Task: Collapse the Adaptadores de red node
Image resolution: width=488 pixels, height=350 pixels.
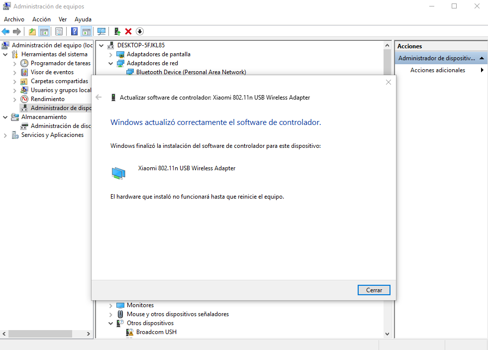Action: [x=110, y=64]
